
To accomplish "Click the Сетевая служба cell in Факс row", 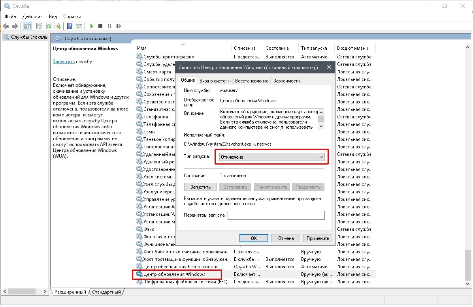I will pos(354,229).
